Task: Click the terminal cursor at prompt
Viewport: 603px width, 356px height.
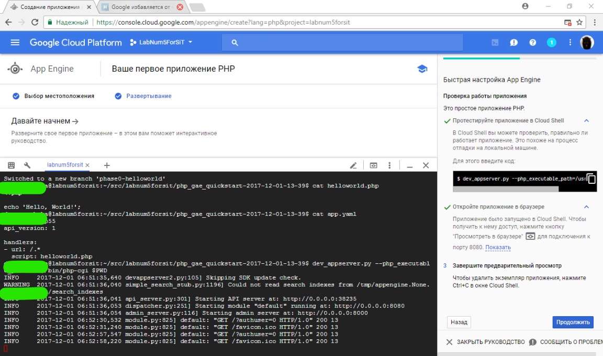Action: (x=5, y=348)
